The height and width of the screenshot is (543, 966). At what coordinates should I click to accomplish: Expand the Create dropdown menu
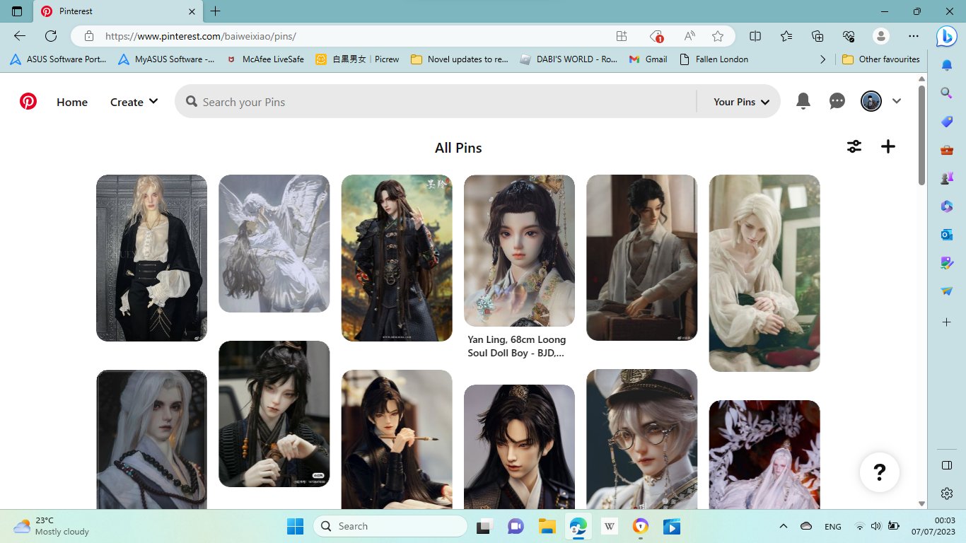(x=134, y=102)
